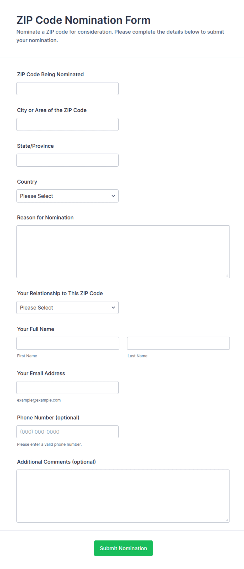
Task: Select the State/Province text field
Action: (x=67, y=160)
